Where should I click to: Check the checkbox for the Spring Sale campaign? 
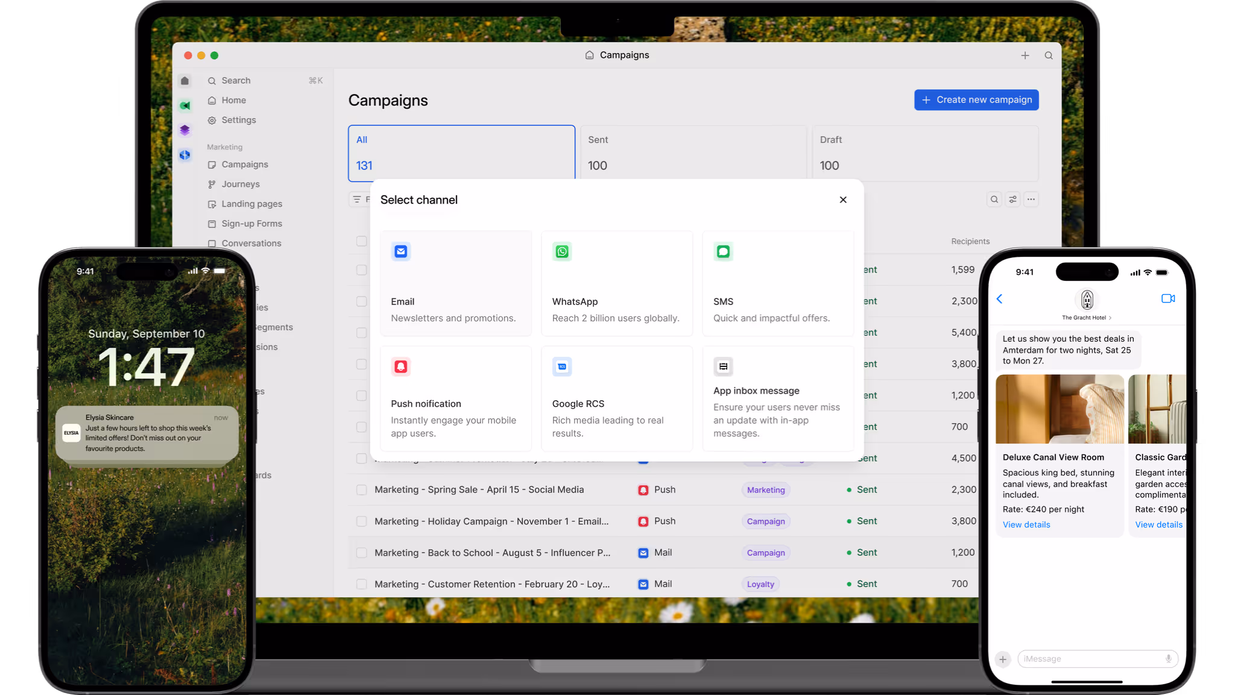pyautogui.click(x=361, y=489)
